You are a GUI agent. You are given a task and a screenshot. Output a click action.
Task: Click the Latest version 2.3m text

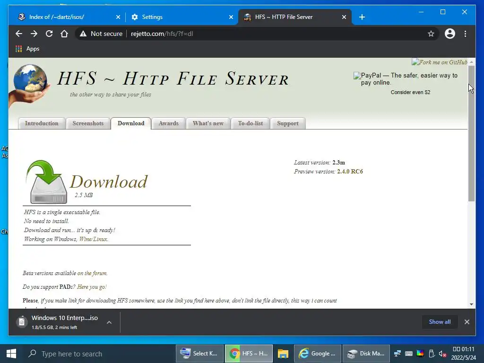coord(320,163)
